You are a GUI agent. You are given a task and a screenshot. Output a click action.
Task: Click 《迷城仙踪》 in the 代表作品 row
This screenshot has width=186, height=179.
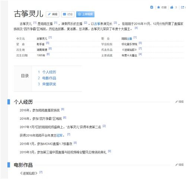129,50
